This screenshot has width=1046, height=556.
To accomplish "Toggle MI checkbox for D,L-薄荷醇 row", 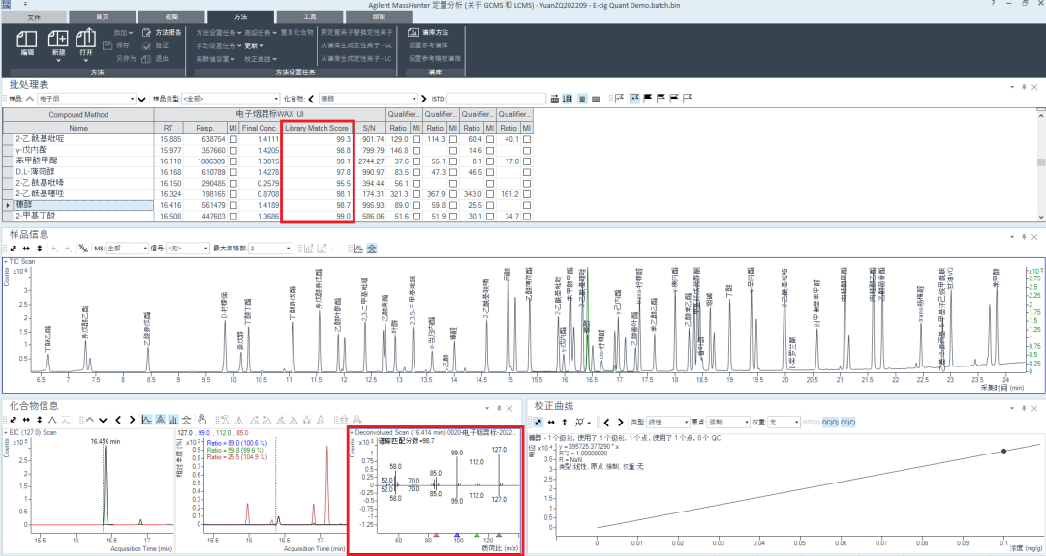I will [232, 172].
